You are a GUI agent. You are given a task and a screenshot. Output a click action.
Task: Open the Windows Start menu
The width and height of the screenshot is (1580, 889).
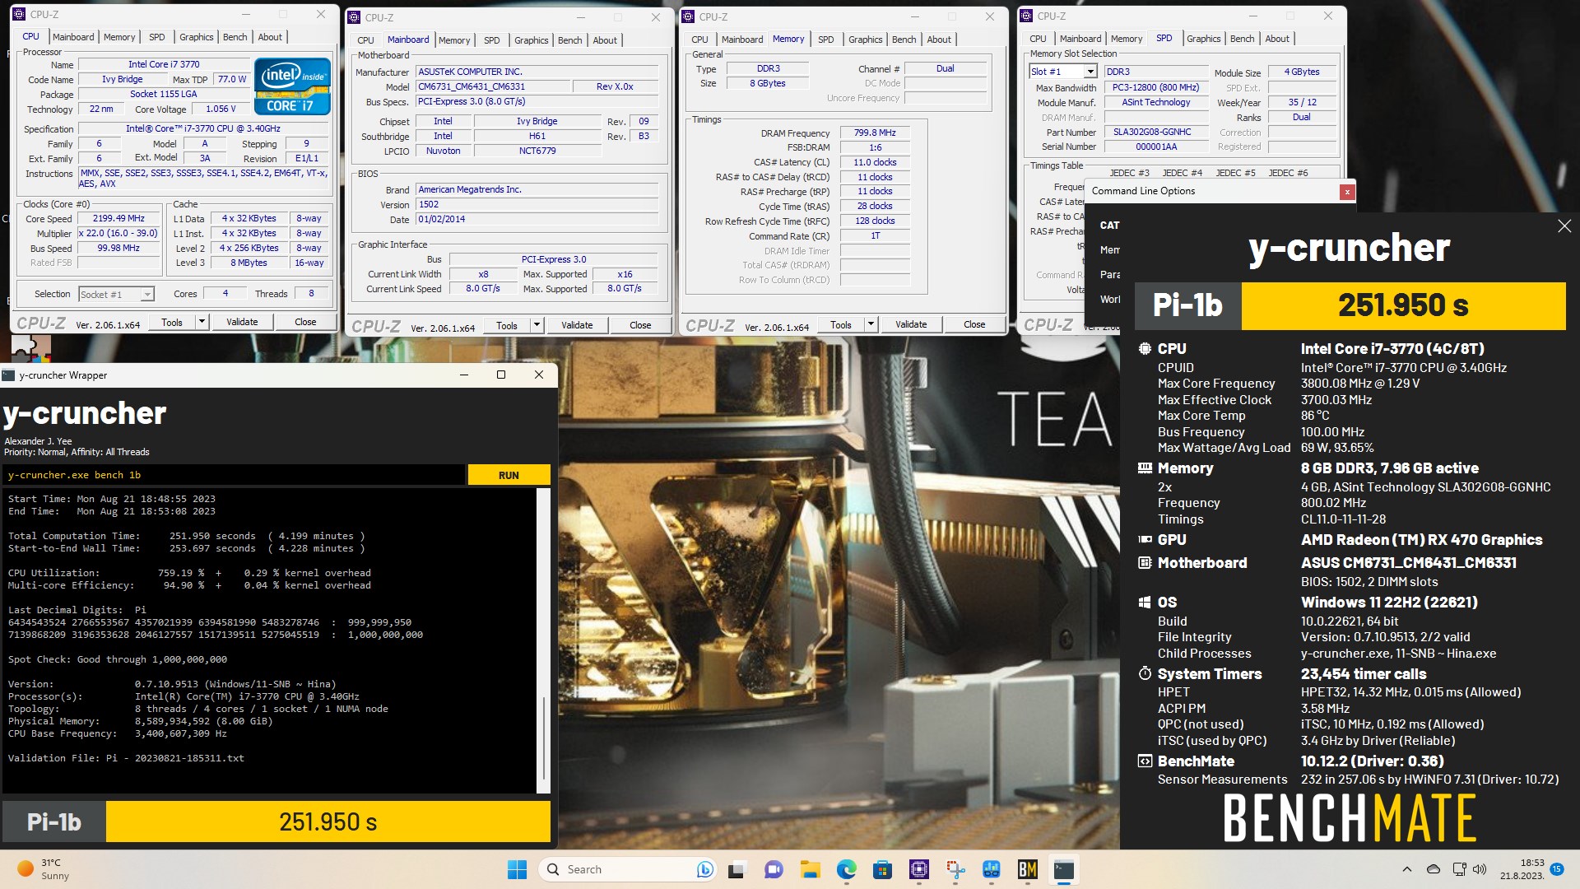click(517, 869)
